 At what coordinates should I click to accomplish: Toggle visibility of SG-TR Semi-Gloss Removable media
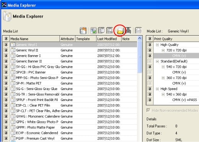click(6, 94)
